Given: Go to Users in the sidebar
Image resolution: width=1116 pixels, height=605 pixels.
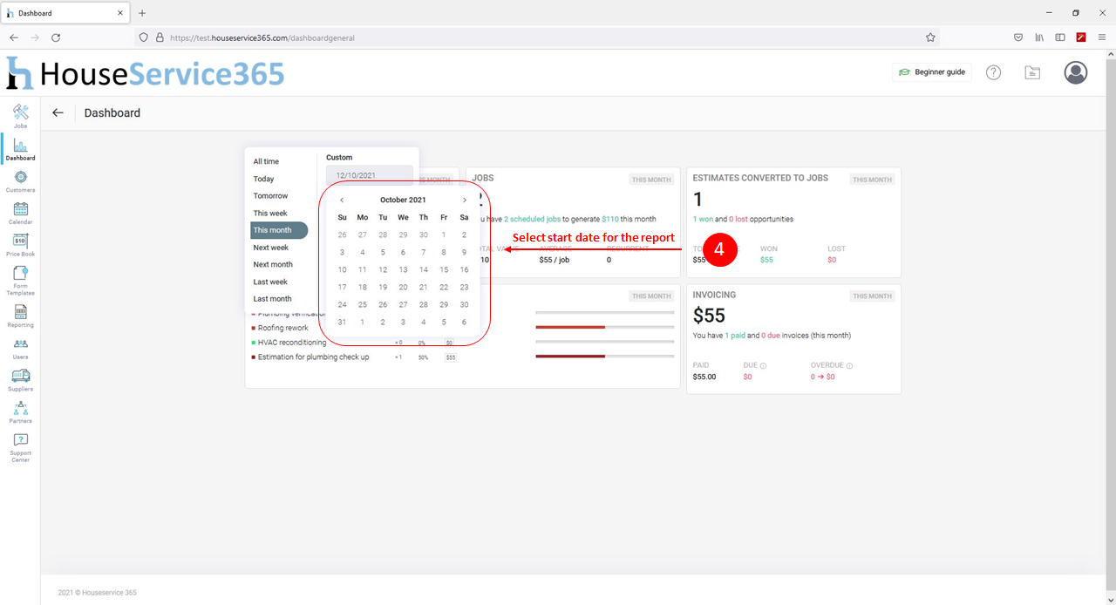Looking at the screenshot, I should click(x=20, y=349).
